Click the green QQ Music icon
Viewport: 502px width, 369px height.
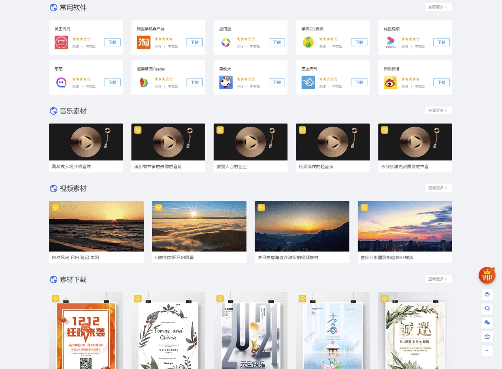coord(308,42)
